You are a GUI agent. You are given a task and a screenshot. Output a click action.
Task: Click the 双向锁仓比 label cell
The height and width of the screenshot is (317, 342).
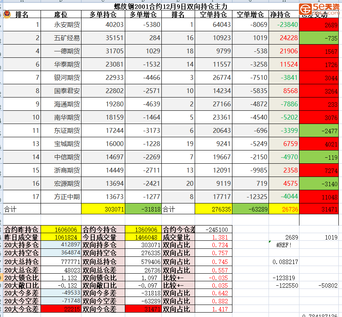pyautogui.click(x=103, y=278)
